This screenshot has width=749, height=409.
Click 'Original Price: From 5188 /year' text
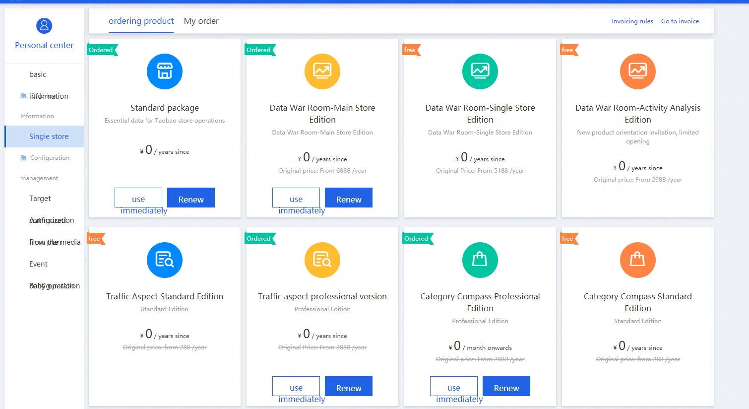(480, 171)
